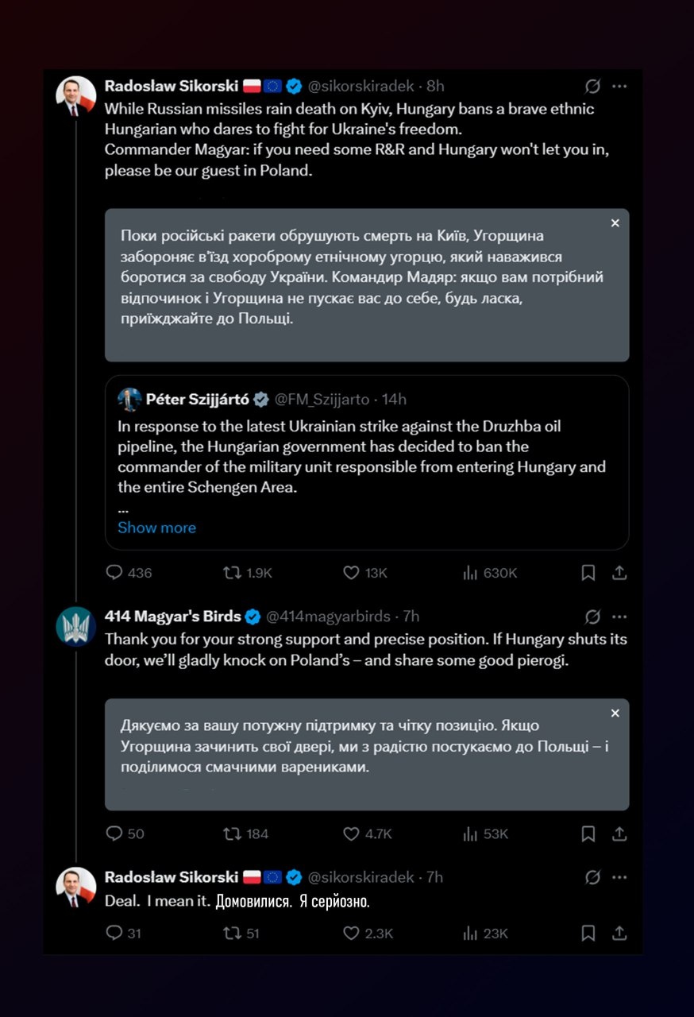This screenshot has height=1017, width=694.
Task: Open Grok icon on Sikorski's first tweet
Action: (592, 86)
